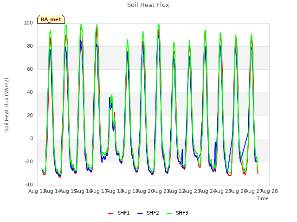297x222 pixels.
Task: Click the Soil Heat Flux chart title
Action: (148, 5)
